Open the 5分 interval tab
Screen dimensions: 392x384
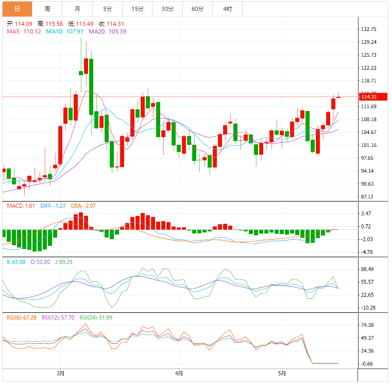(107, 9)
